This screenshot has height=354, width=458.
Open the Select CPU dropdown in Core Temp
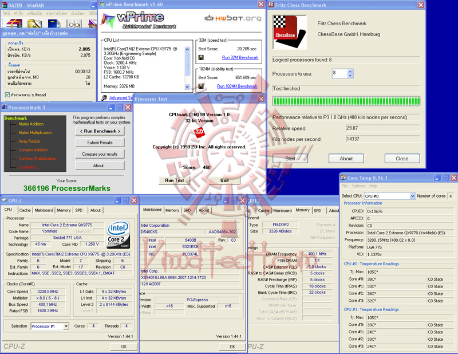tap(412, 196)
